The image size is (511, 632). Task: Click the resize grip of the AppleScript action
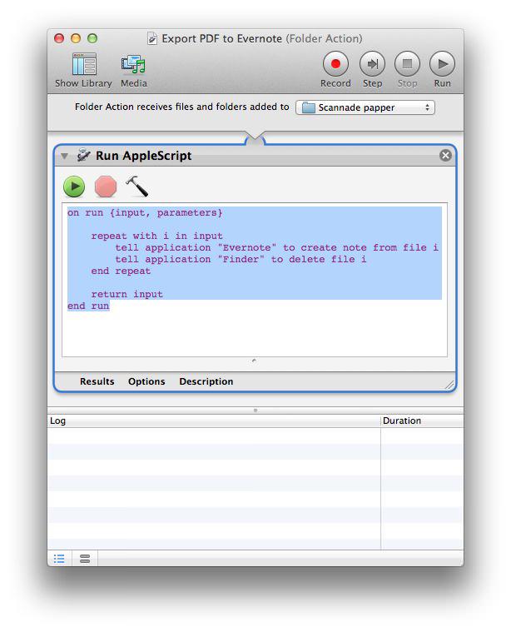(449, 386)
